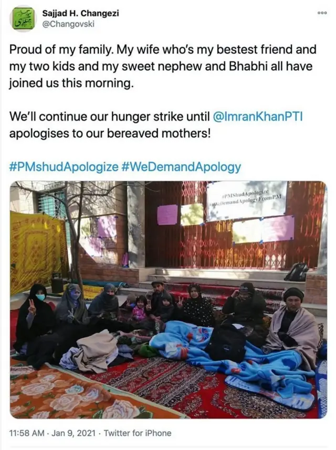Click the "We'll continue our hunger strike" sentence
This screenshot has height=450, width=336.
[156, 125]
